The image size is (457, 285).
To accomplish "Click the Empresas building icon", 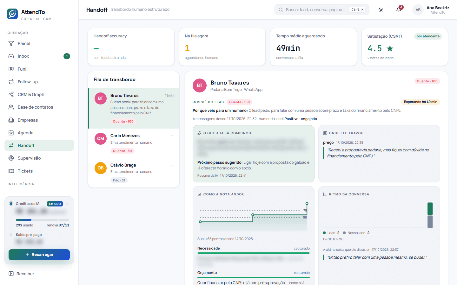I will [x=11, y=120].
